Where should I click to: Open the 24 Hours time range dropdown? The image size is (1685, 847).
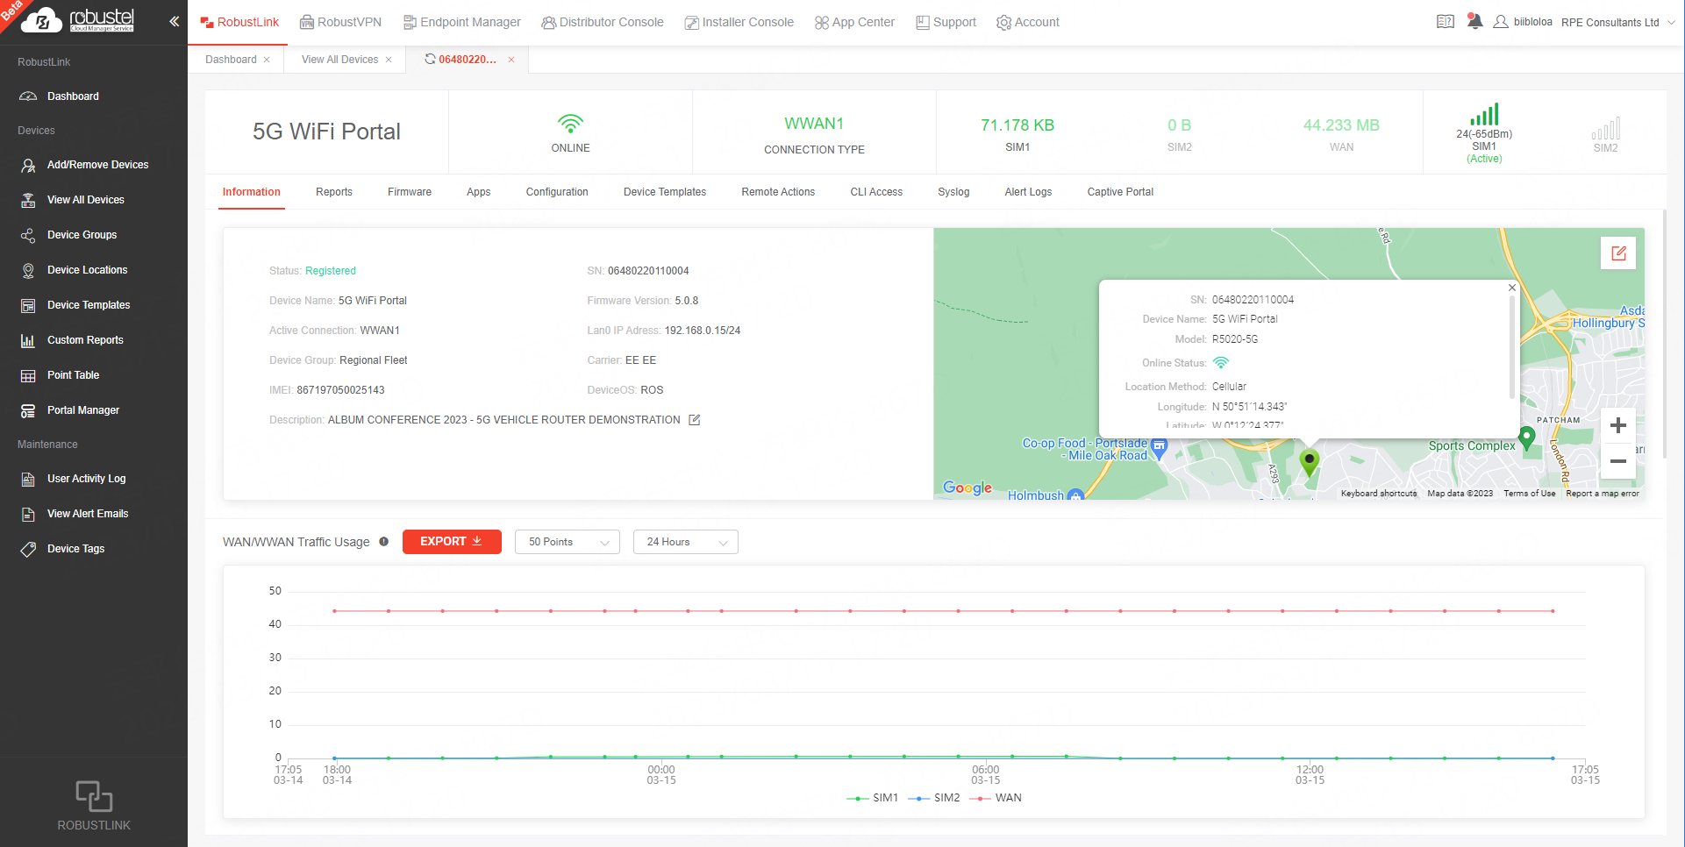686,542
